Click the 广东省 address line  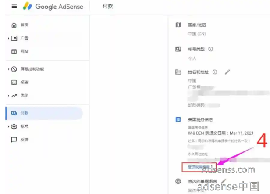coord(194,87)
